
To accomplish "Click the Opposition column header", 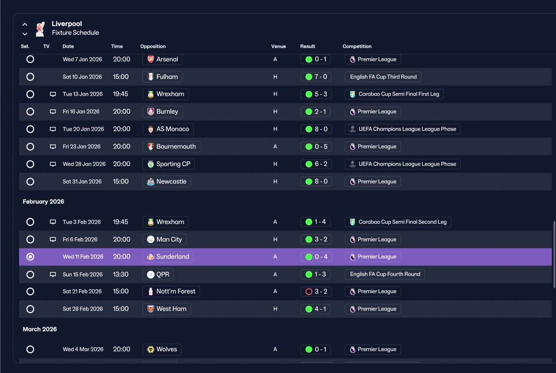I will click(x=153, y=46).
